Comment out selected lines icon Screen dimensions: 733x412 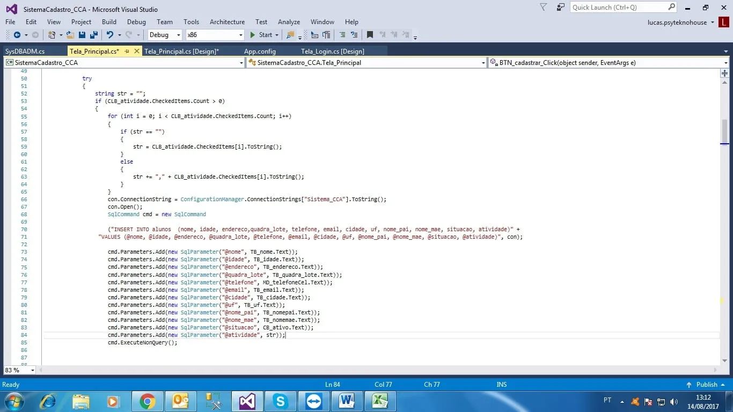click(x=342, y=35)
